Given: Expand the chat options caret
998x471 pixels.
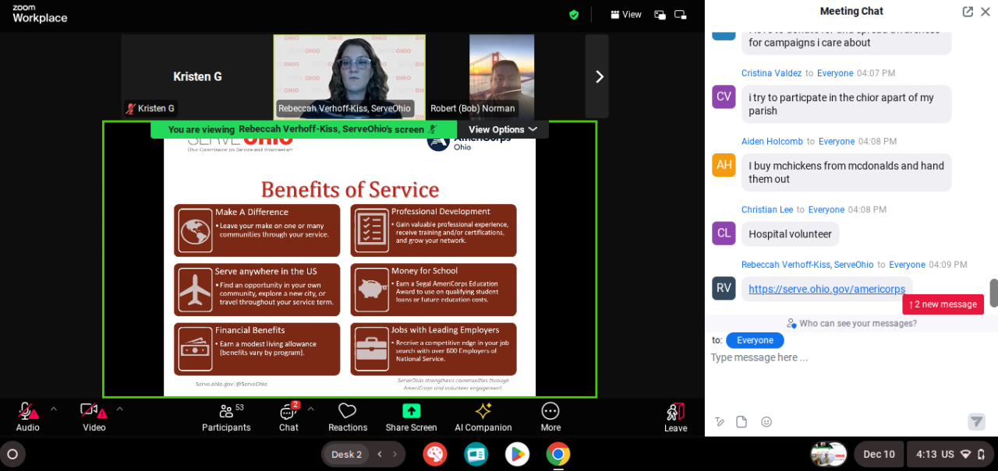Looking at the screenshot, I should tap(310, 409).
